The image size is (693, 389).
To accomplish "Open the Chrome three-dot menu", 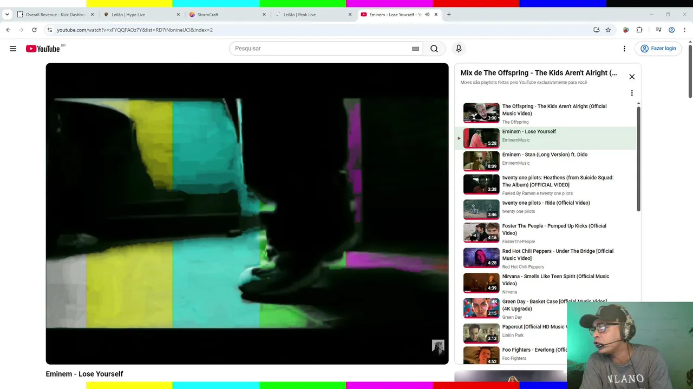I will click(685, 30).
